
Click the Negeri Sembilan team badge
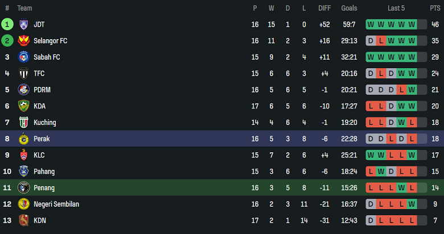23,204
